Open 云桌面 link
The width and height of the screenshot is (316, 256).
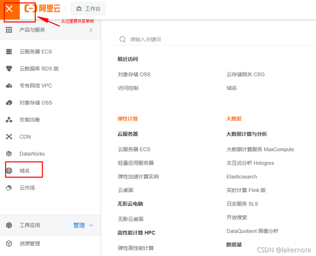coord(125,190)
